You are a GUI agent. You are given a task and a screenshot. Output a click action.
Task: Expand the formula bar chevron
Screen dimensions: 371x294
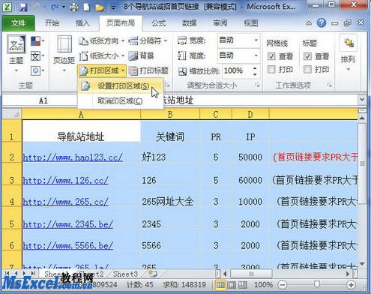pyautogui.click(x=362, y=100)
